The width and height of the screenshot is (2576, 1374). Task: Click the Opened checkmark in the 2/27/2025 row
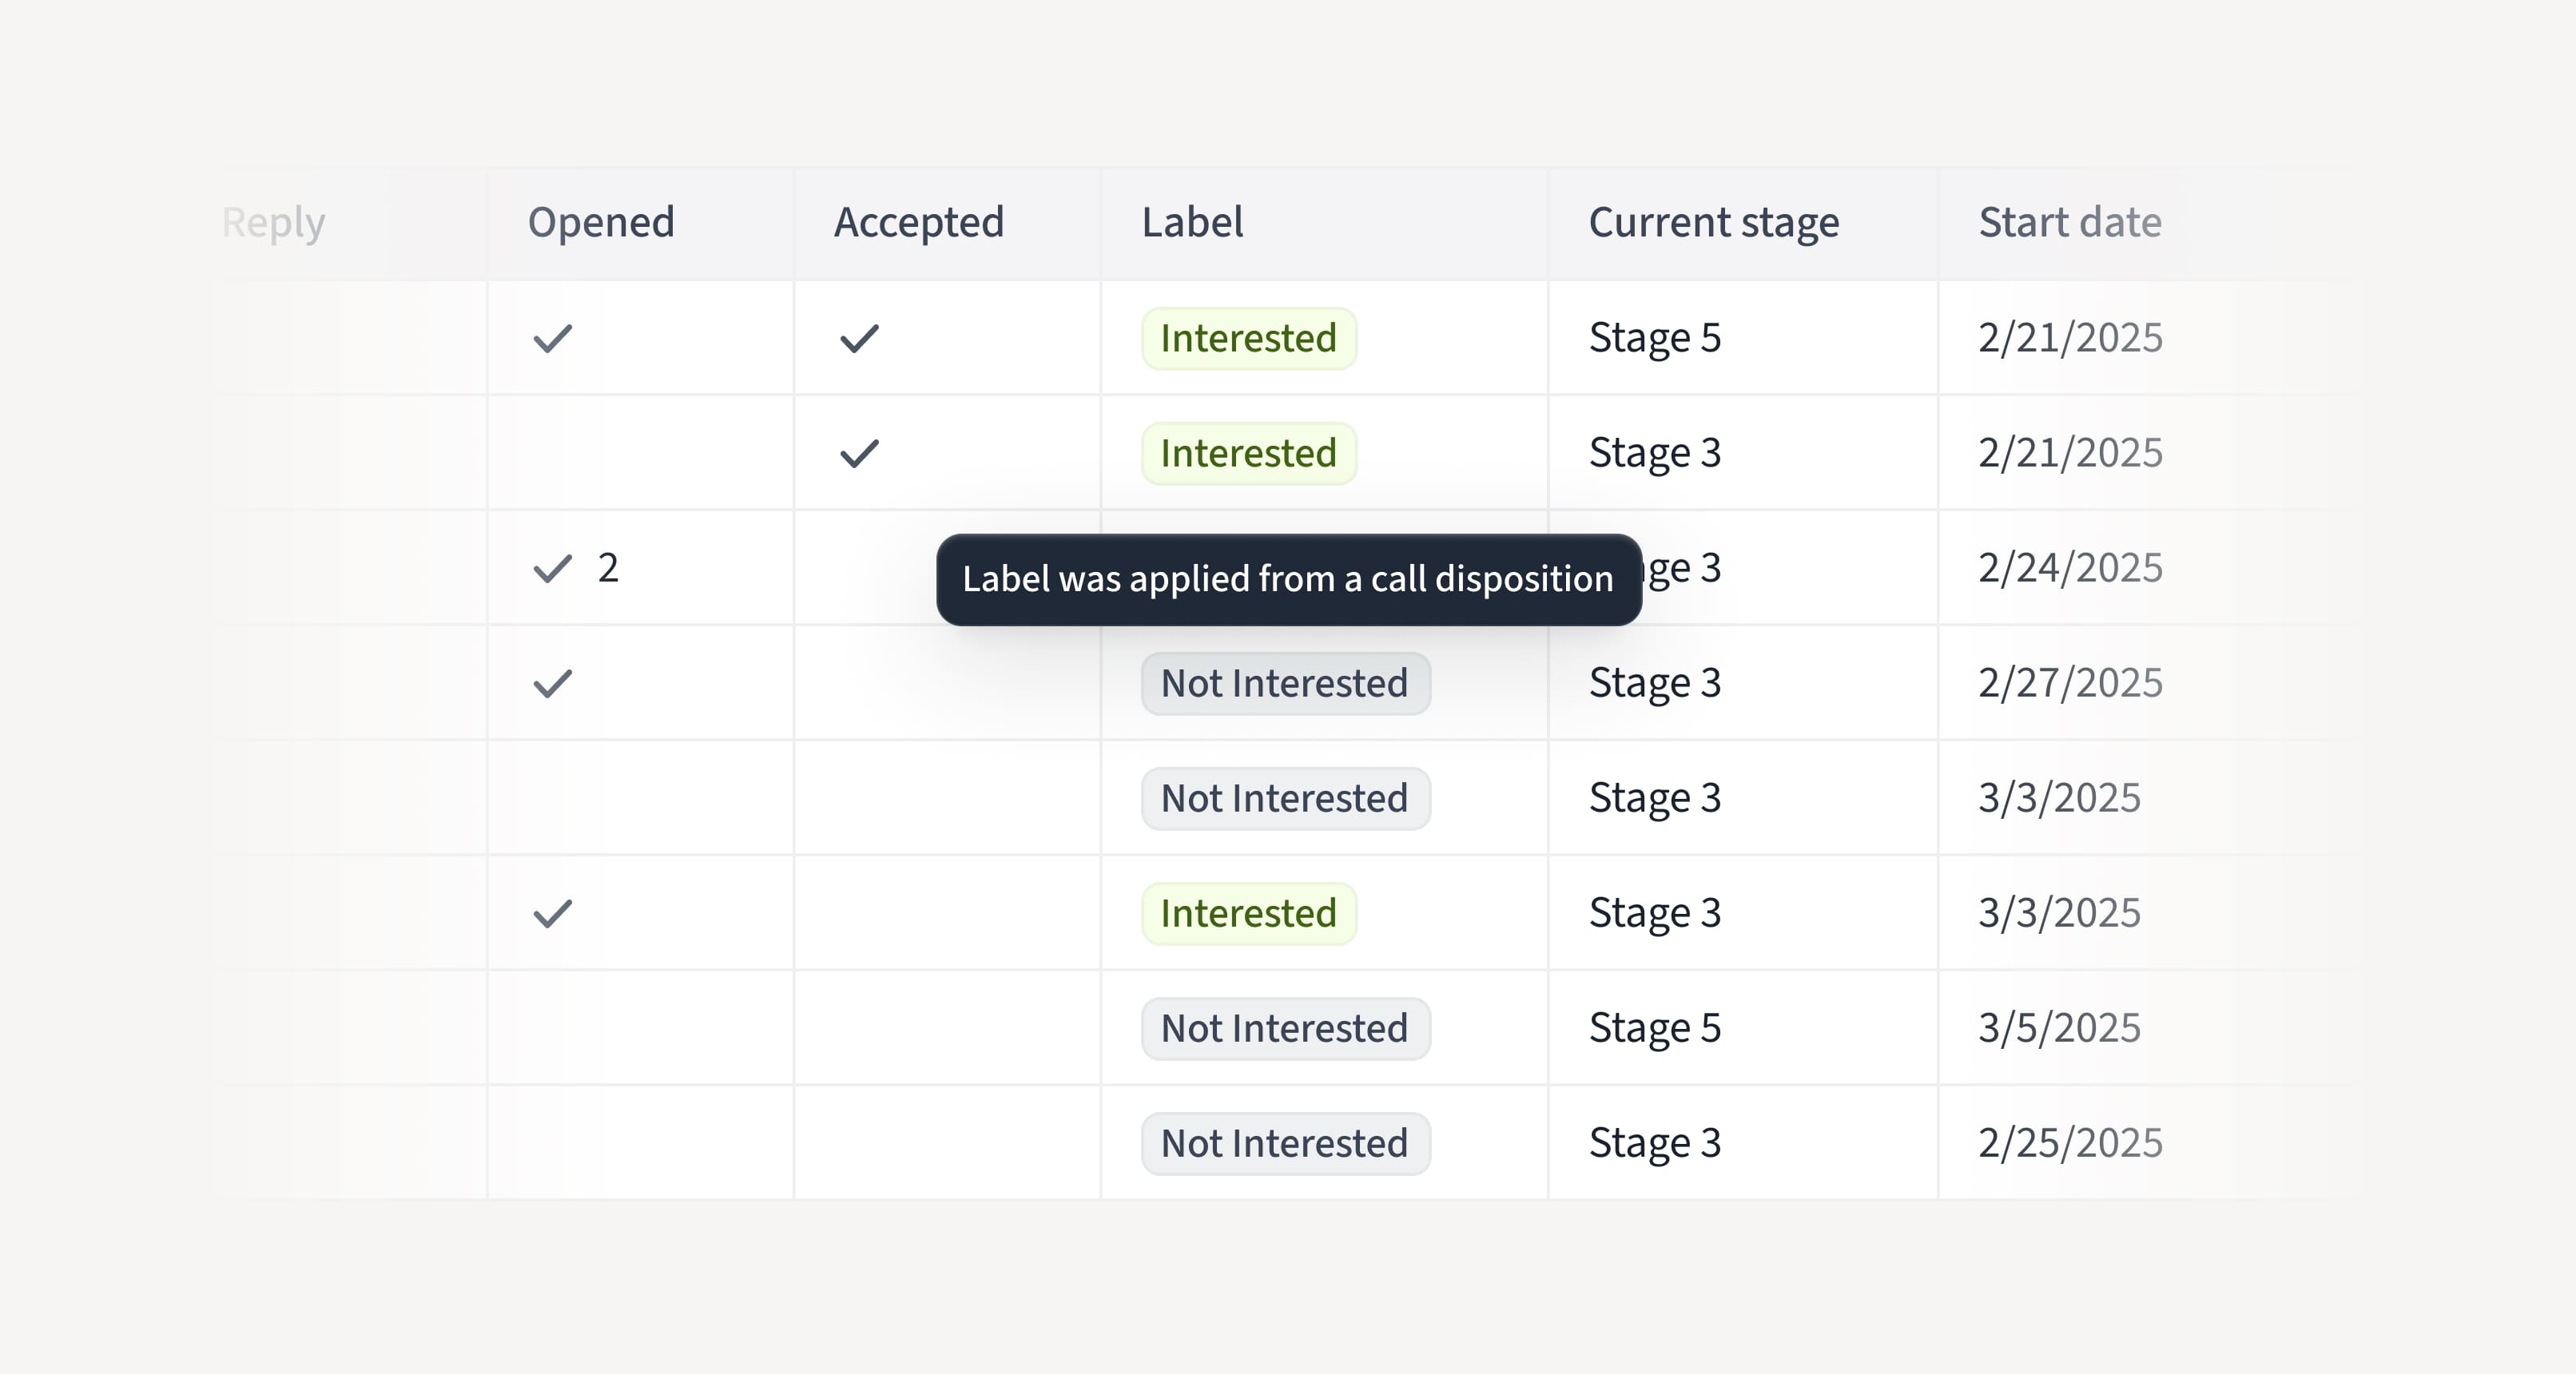coord(552,684)
